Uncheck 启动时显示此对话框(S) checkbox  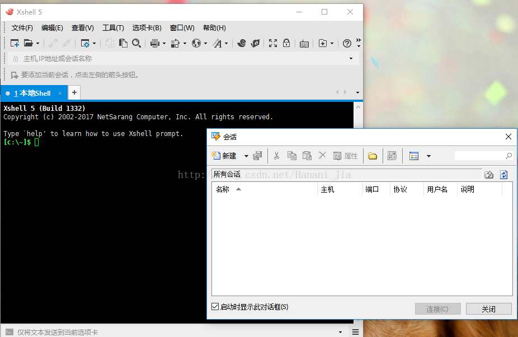(215, 307)
